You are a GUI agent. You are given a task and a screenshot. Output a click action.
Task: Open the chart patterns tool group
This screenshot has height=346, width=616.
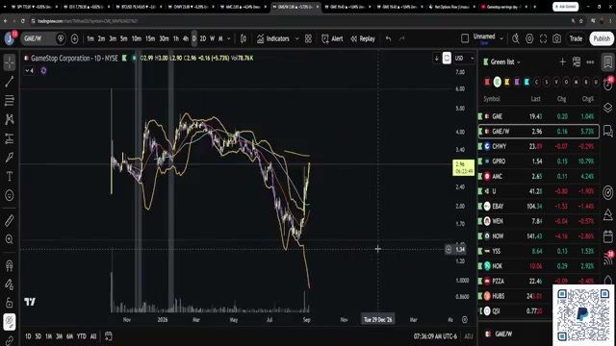(10, 119)
